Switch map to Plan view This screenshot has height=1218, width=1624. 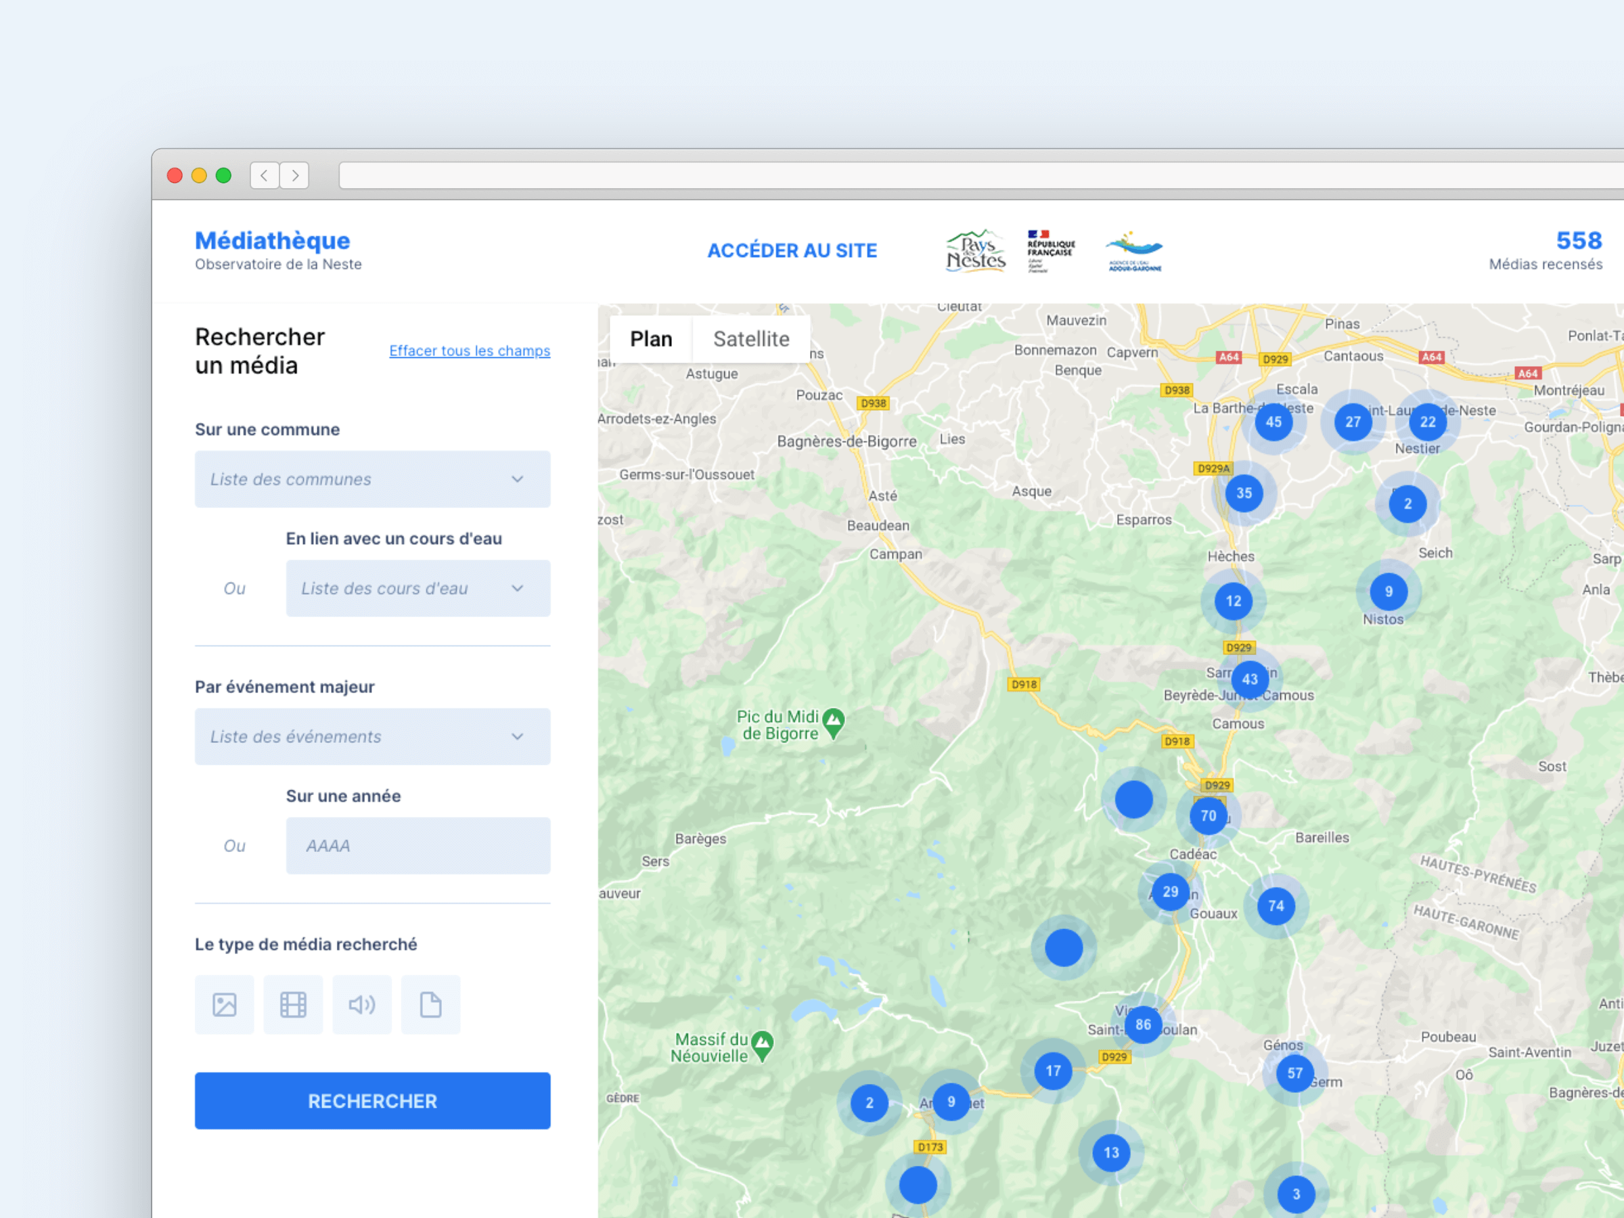[x=651, y=339]
